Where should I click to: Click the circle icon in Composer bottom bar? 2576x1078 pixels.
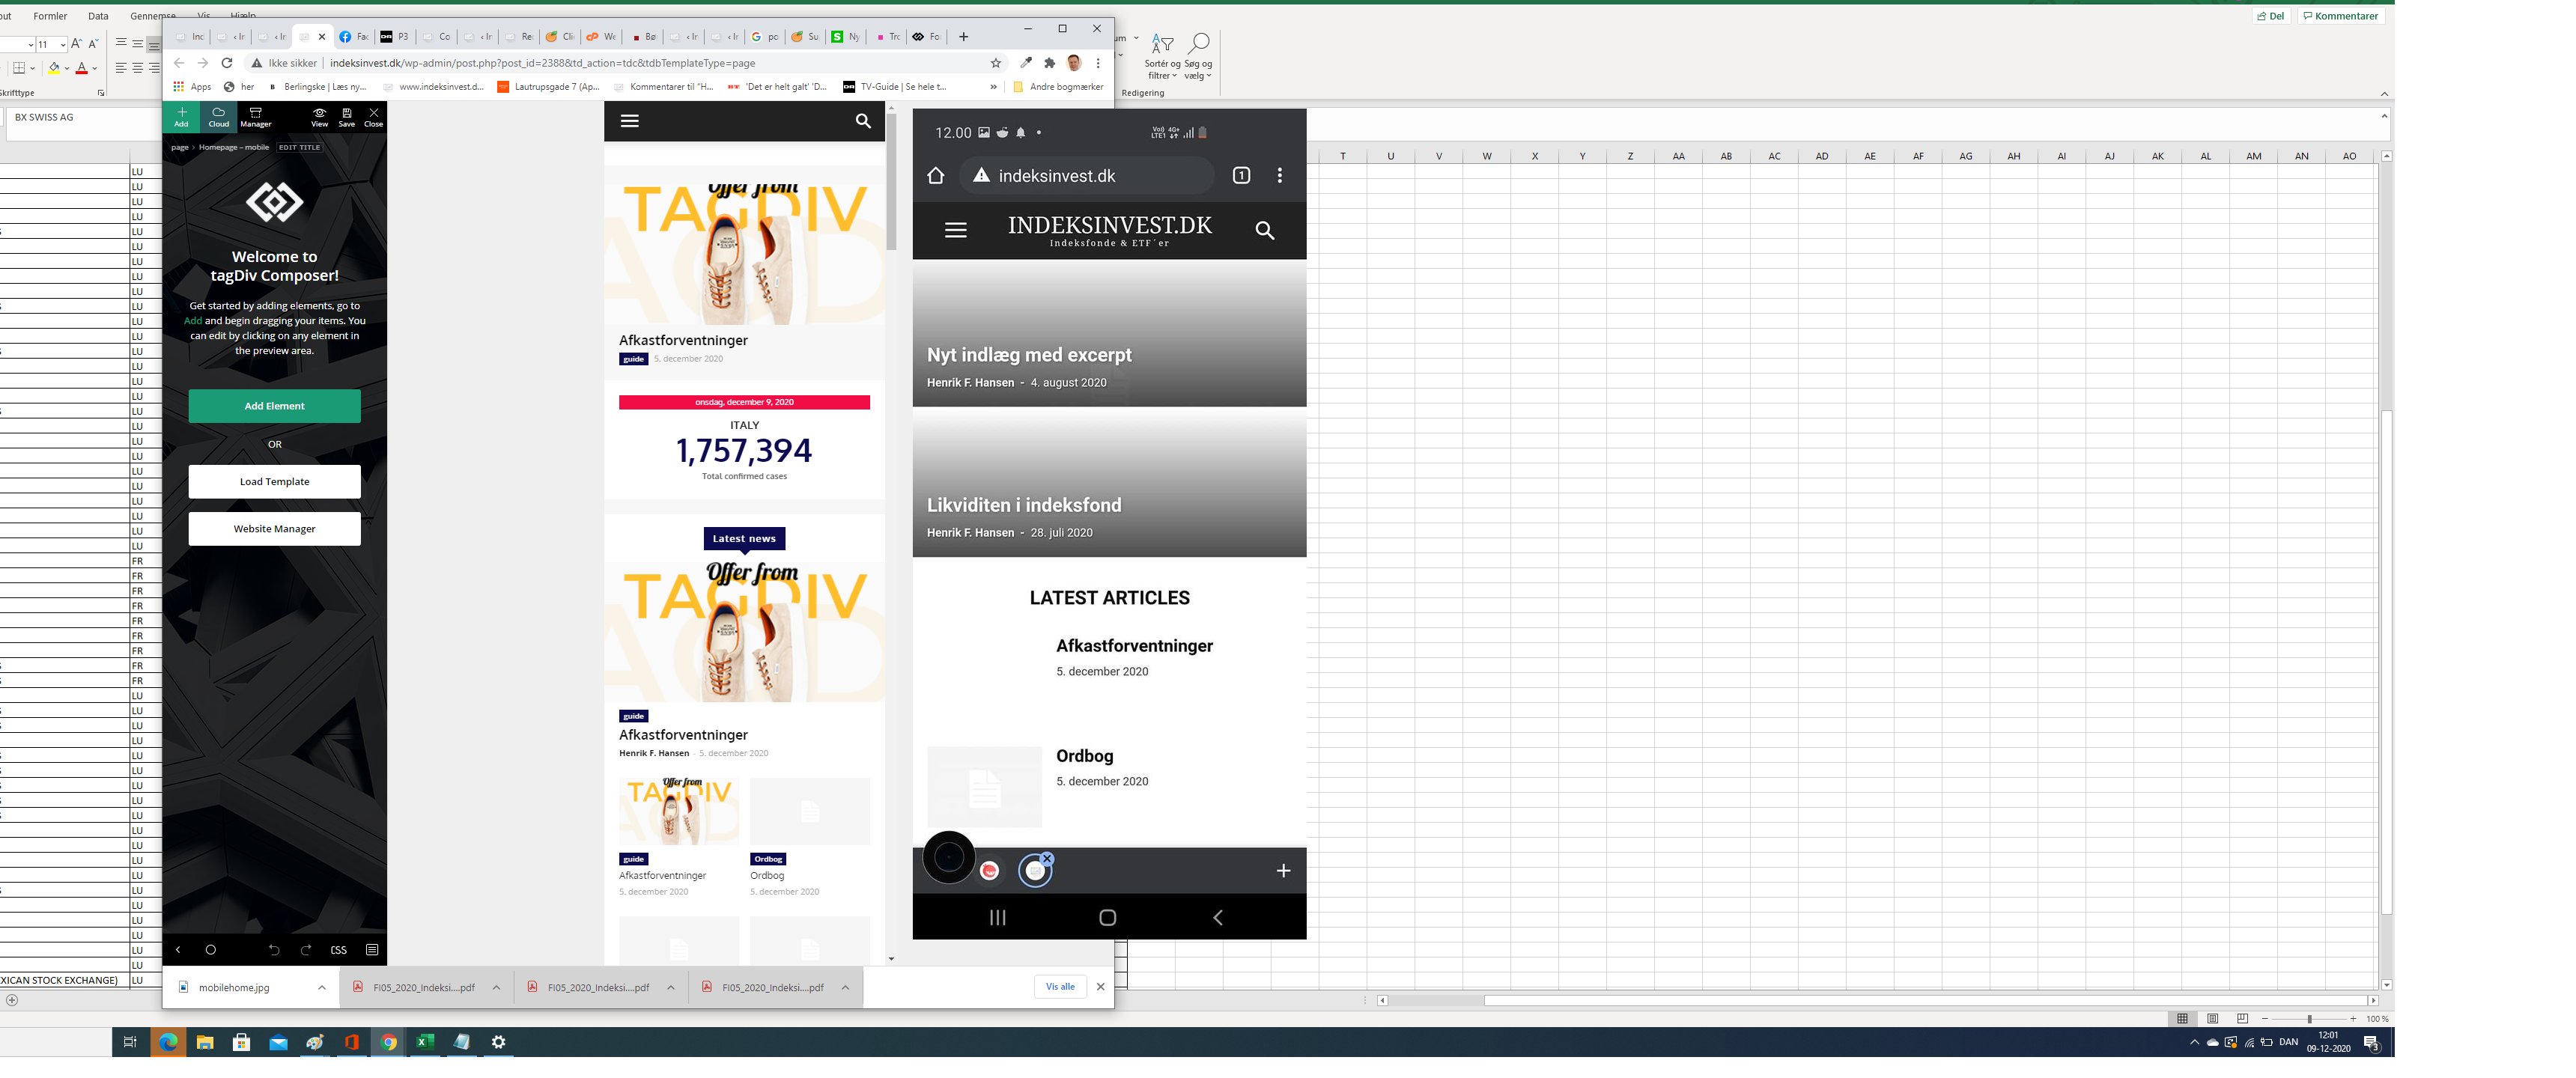[210, 950]
